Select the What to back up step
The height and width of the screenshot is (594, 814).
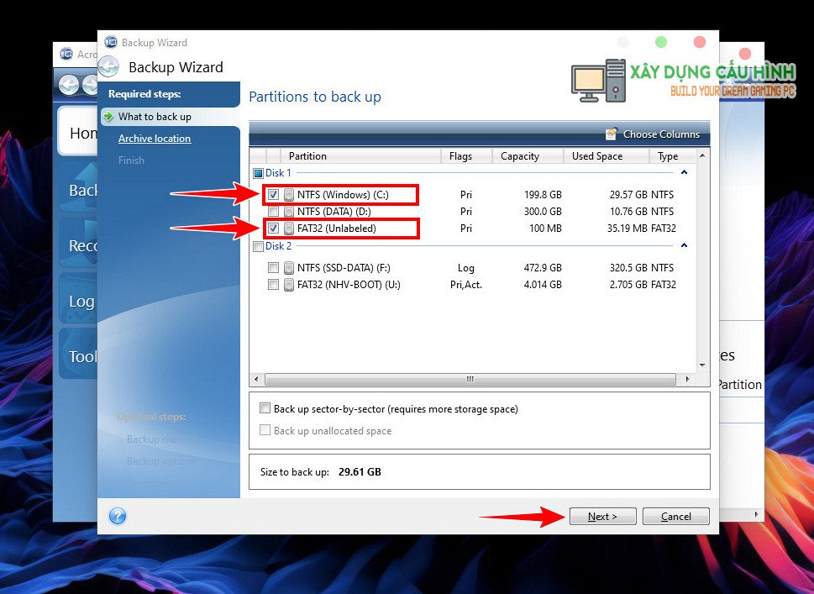[x=155, y=117]
